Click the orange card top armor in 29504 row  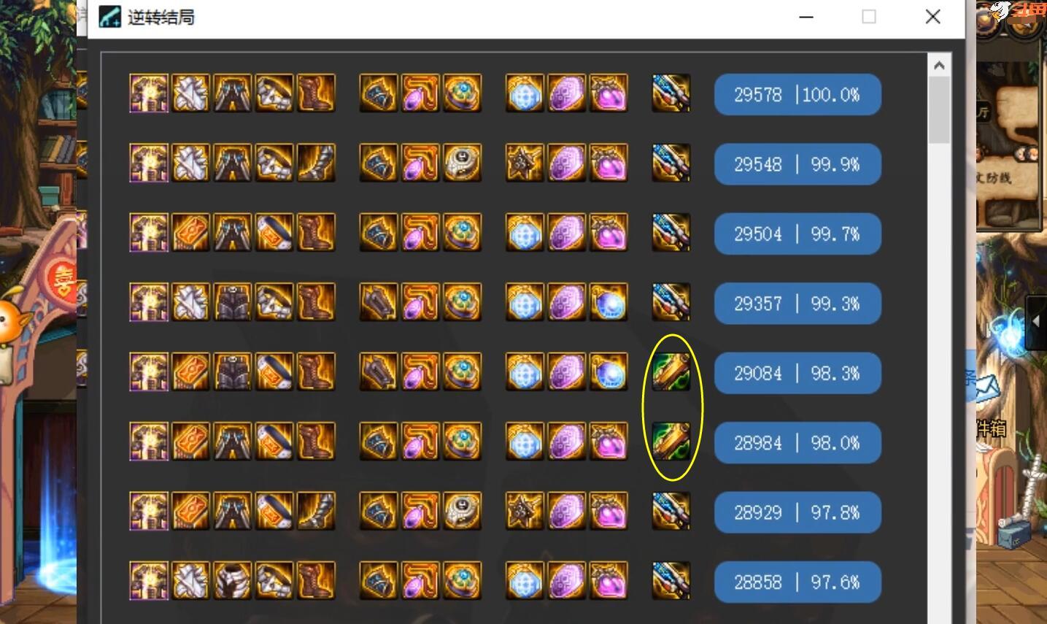[190, 233]
